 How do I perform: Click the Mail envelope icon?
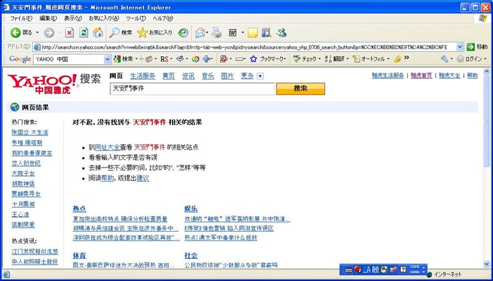pyautogui.click(x=200, y=33)
